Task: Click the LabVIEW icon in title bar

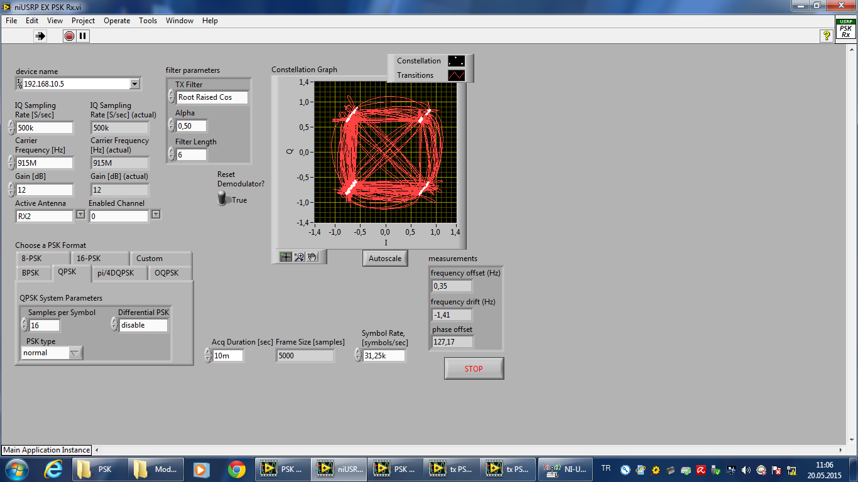Action: [6, 6]
